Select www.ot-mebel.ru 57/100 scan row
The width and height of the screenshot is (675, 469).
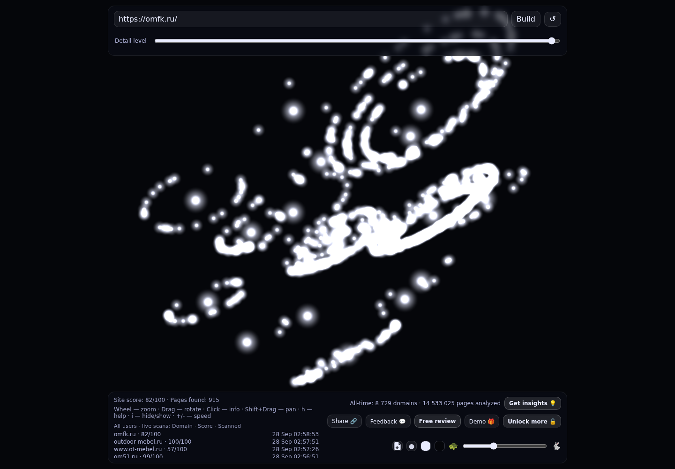tap(216, 449)
